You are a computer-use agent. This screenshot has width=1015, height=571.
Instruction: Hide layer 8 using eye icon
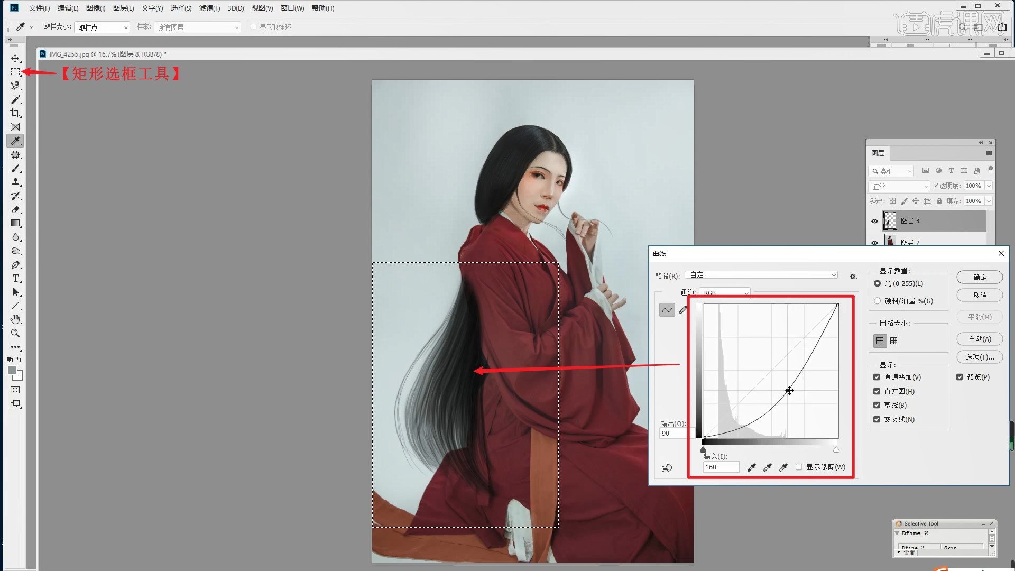click(874, 221)
